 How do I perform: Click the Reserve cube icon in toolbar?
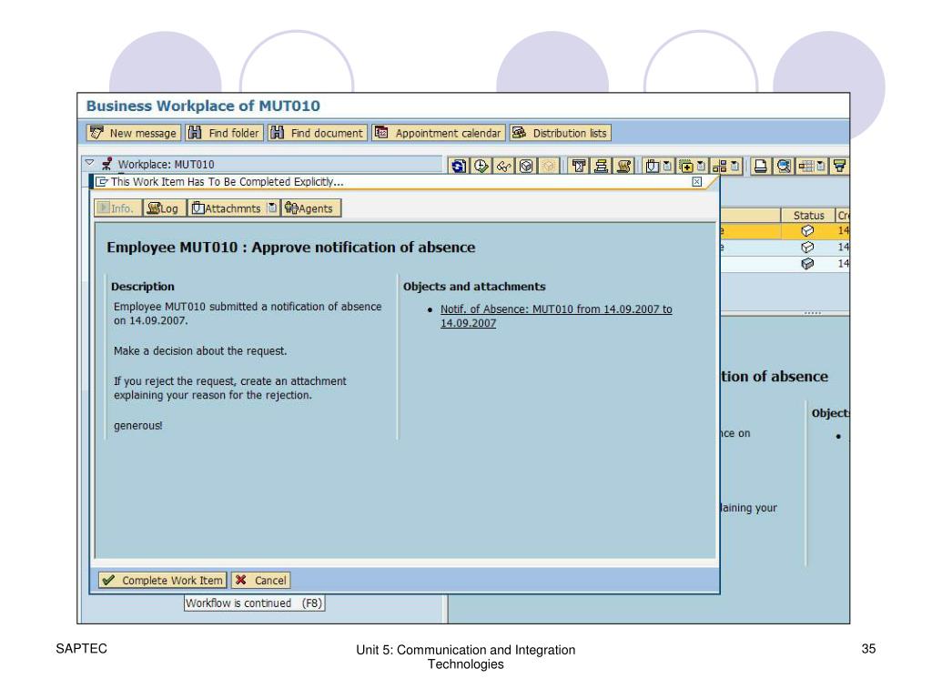(x=526, y=166)
